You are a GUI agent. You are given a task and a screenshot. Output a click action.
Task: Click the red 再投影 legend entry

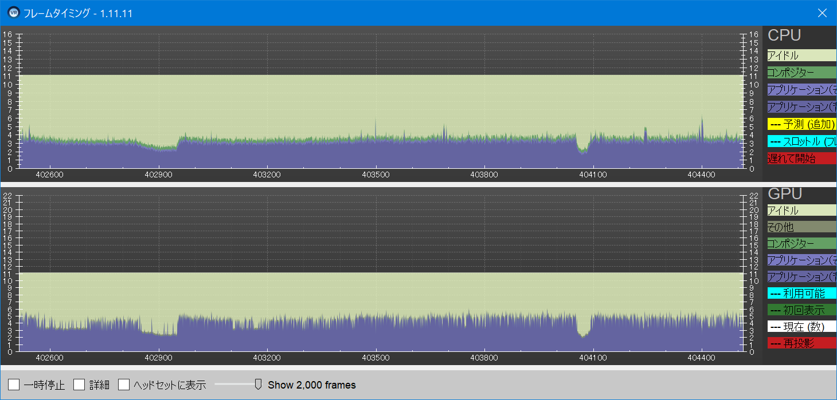pos(801,343)
